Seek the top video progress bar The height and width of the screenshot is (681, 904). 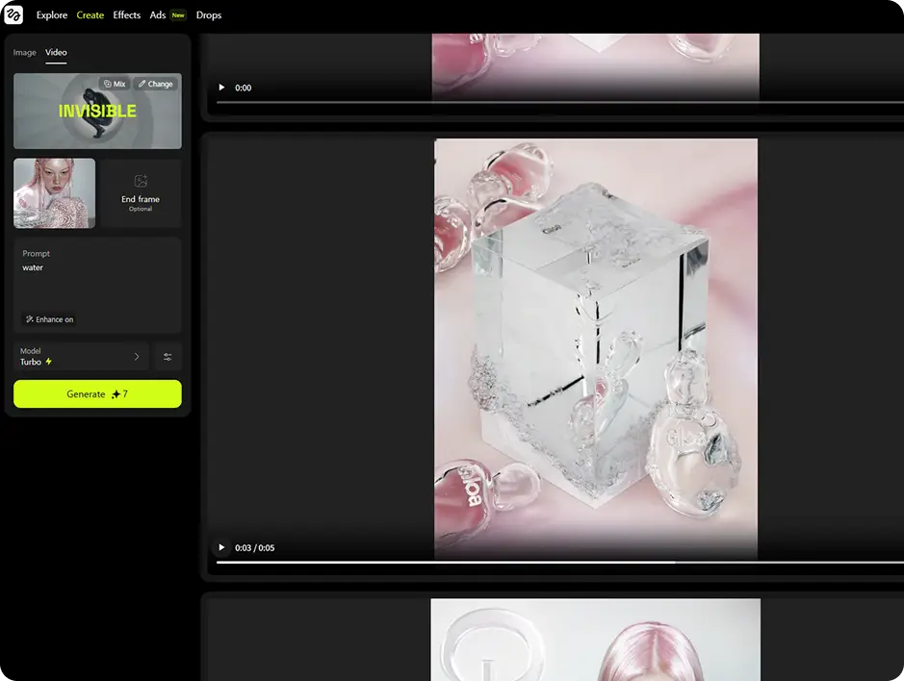(559, 103)
